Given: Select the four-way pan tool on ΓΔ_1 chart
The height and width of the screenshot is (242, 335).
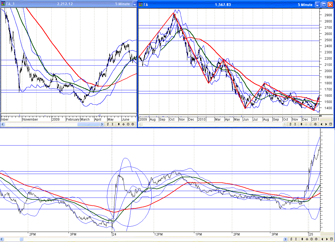Looking at the screenshot, I should click(123, 124).
